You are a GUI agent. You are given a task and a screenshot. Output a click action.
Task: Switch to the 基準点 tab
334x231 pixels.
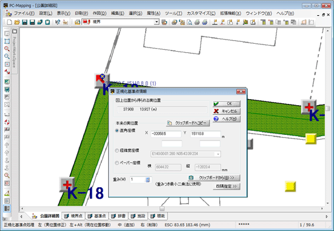coord(97,216)
